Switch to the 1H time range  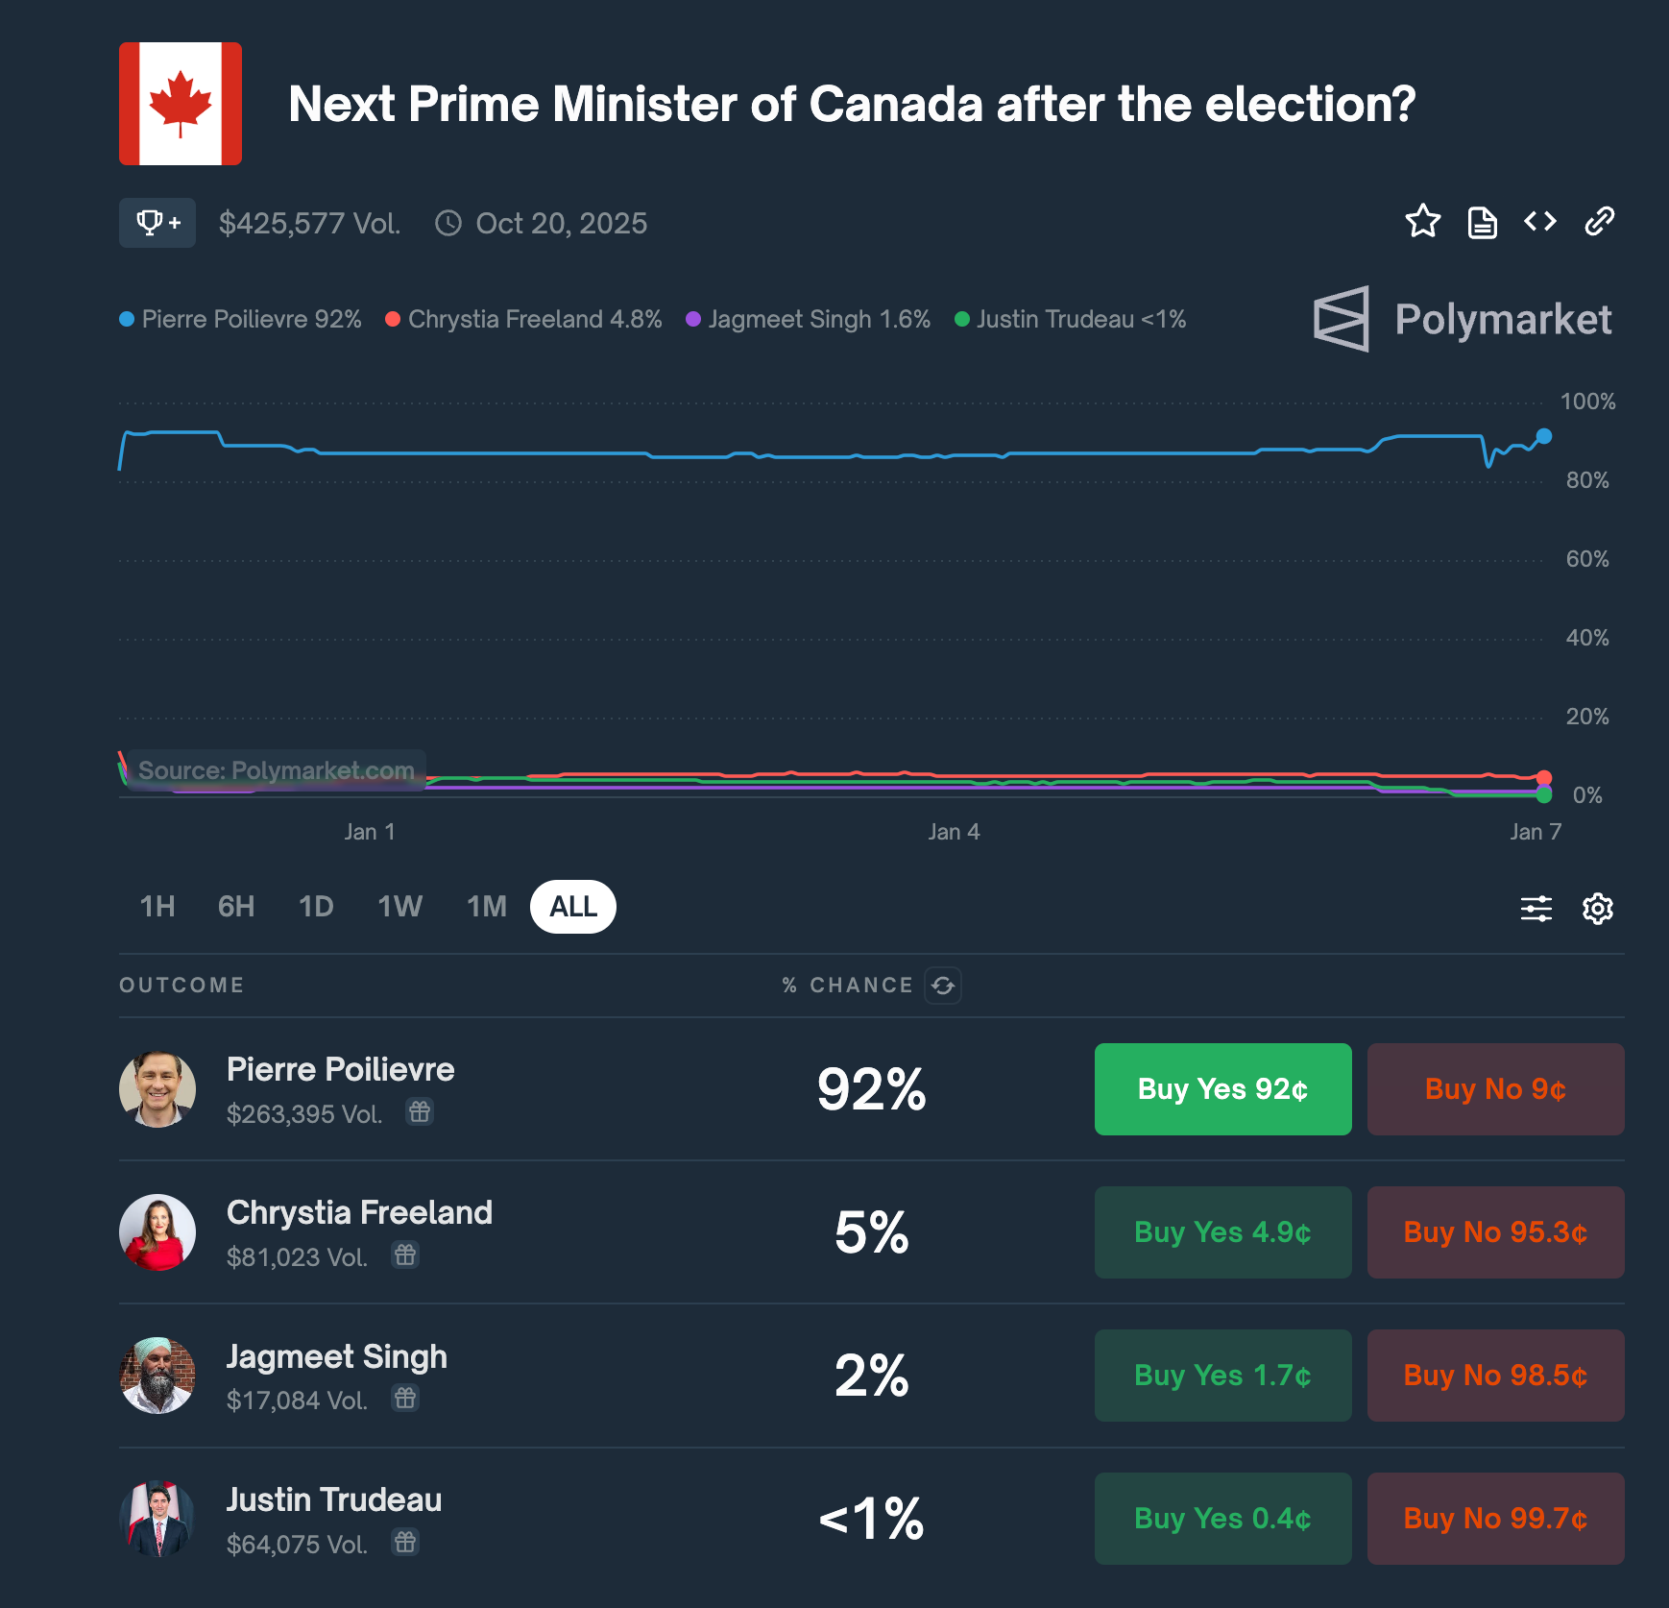click(157, 906)
